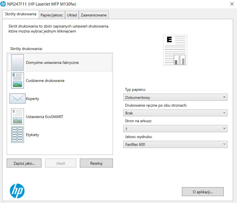
Task: Switch to the Uklad tab
Action: pyautogui.click(x=72, y=15)
